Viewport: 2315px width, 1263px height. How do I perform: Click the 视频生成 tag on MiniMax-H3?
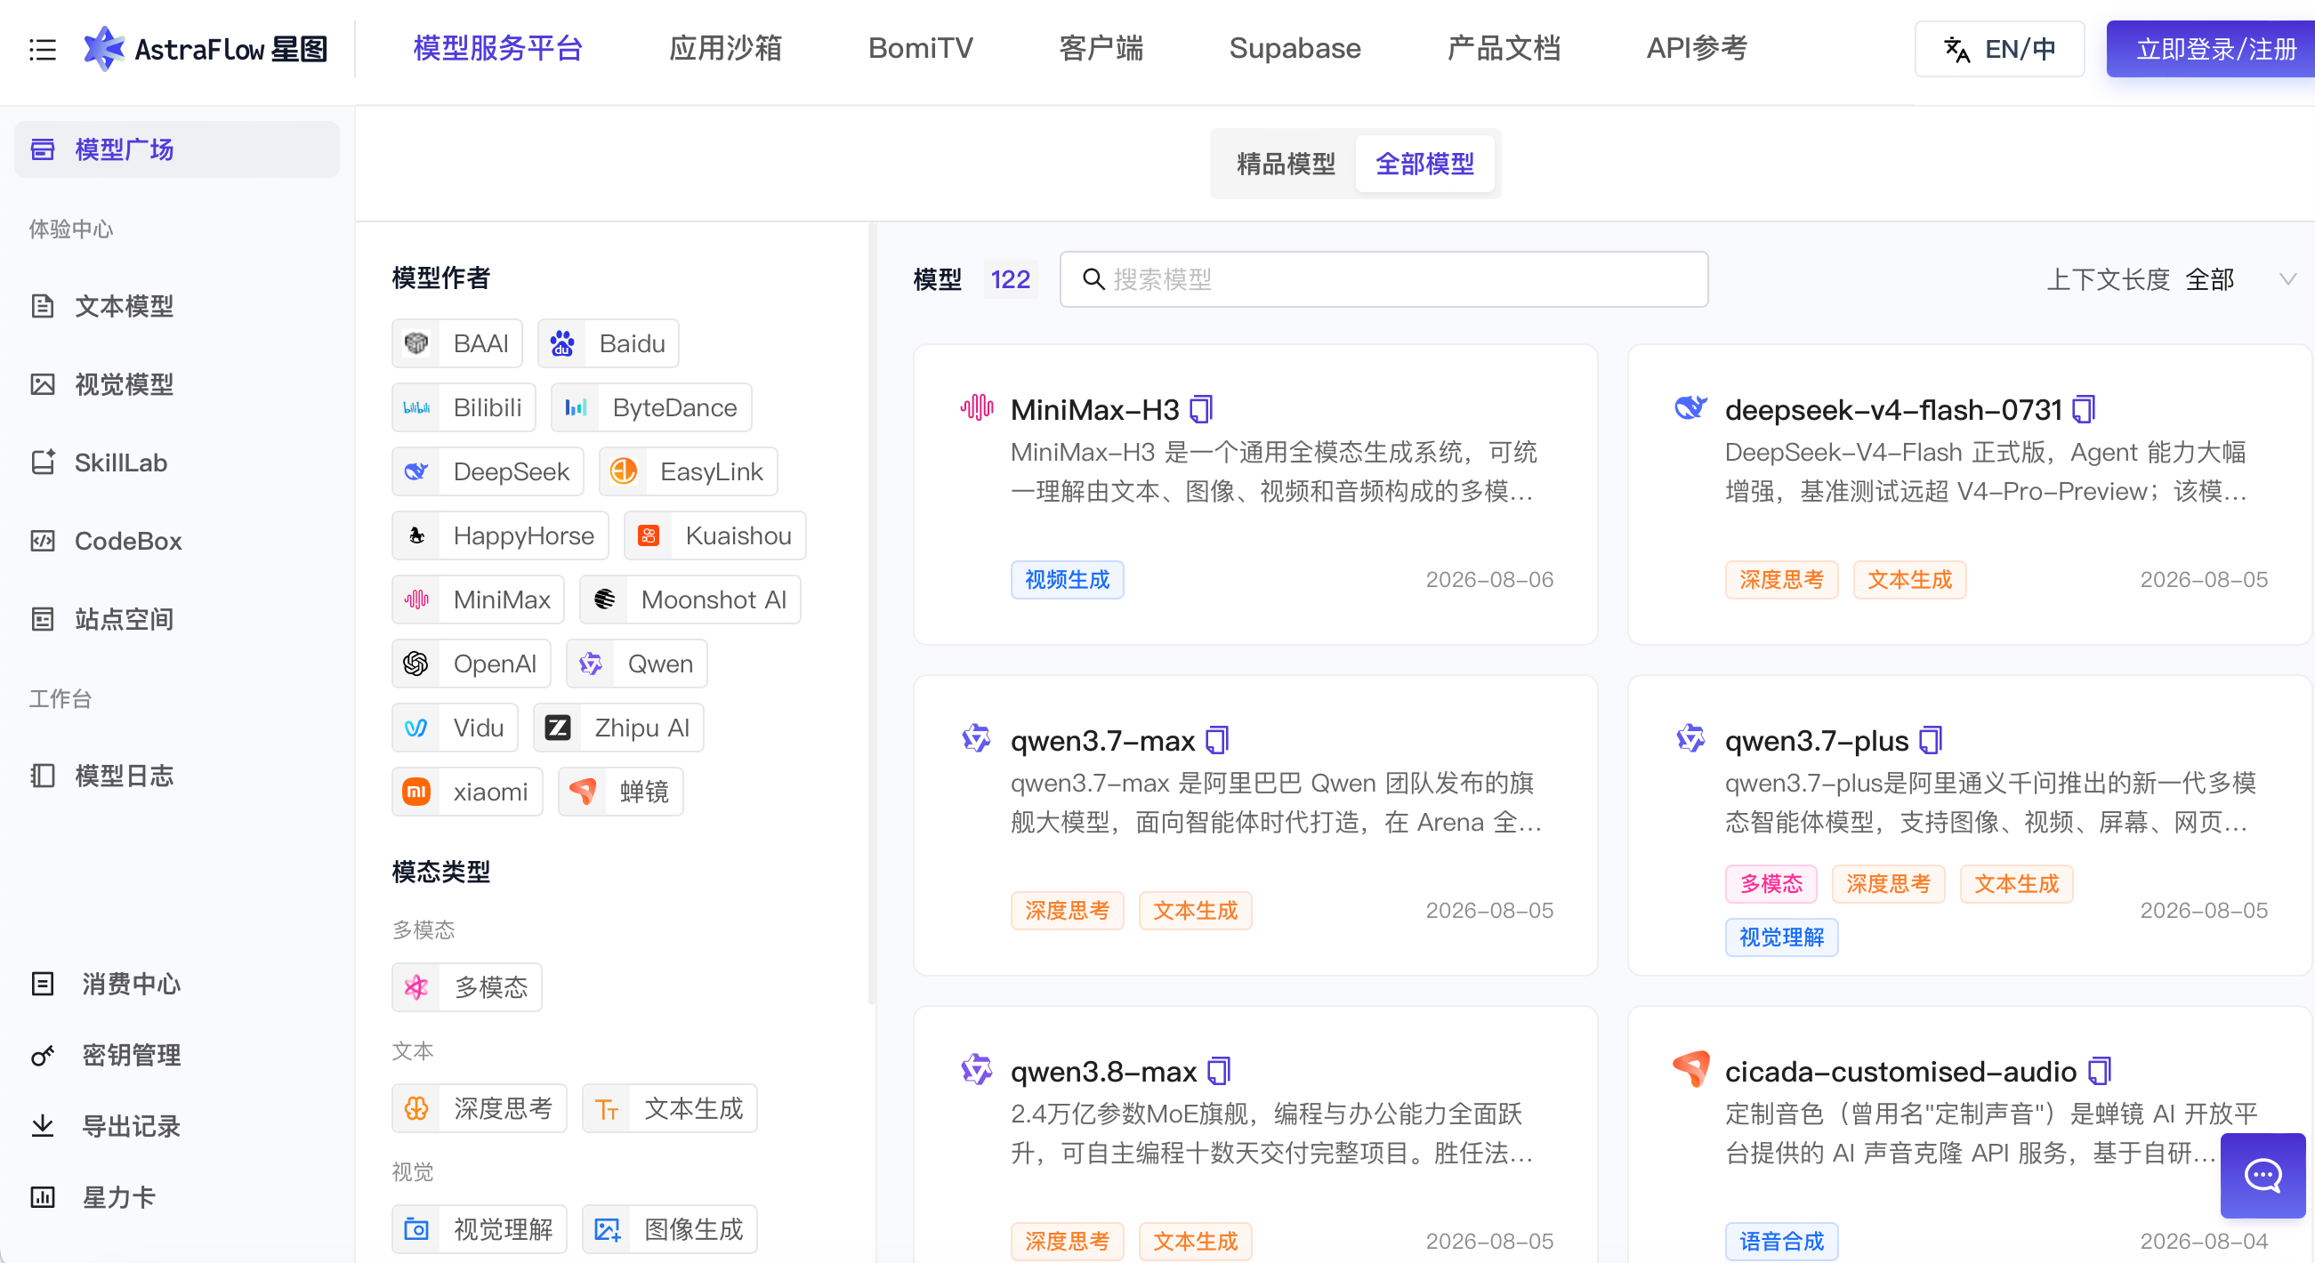click(x=1067, y=579)
